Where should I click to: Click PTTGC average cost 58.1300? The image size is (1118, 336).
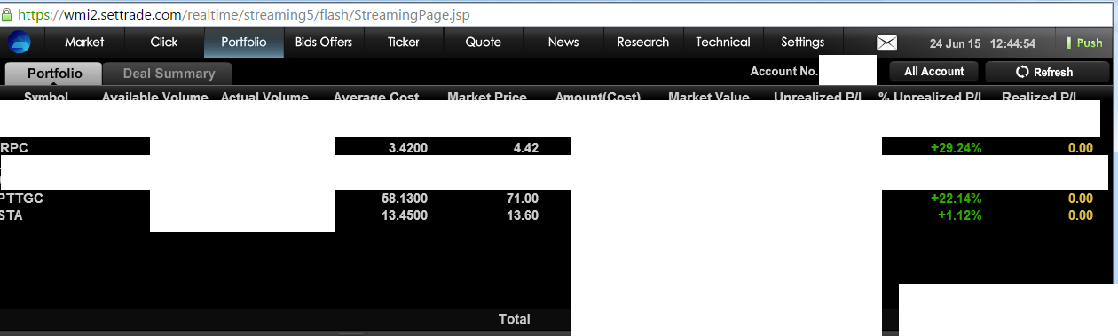click(x=405, y=199)
